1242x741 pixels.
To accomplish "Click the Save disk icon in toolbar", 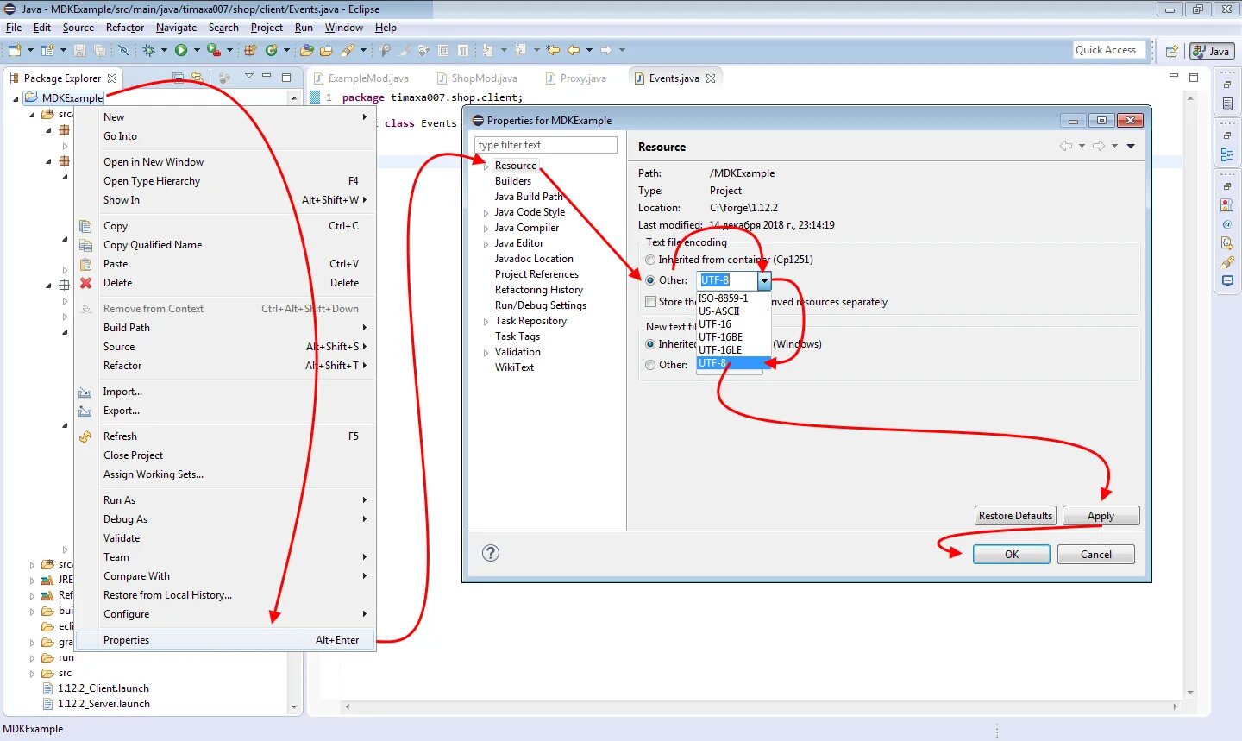I will [x=79, y=50].
